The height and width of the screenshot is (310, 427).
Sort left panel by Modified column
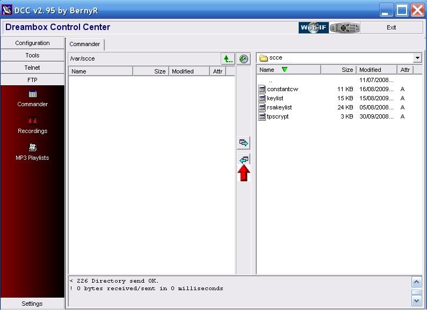[189, 71]
